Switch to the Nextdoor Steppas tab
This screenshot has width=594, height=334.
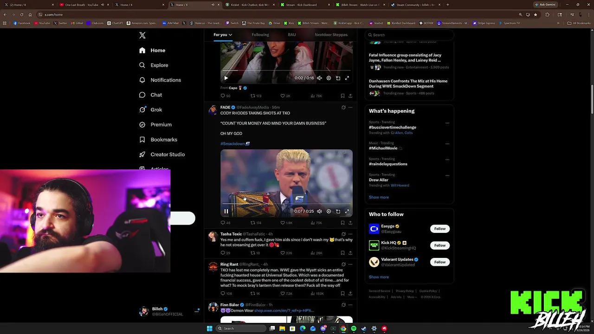click(331, 35)
